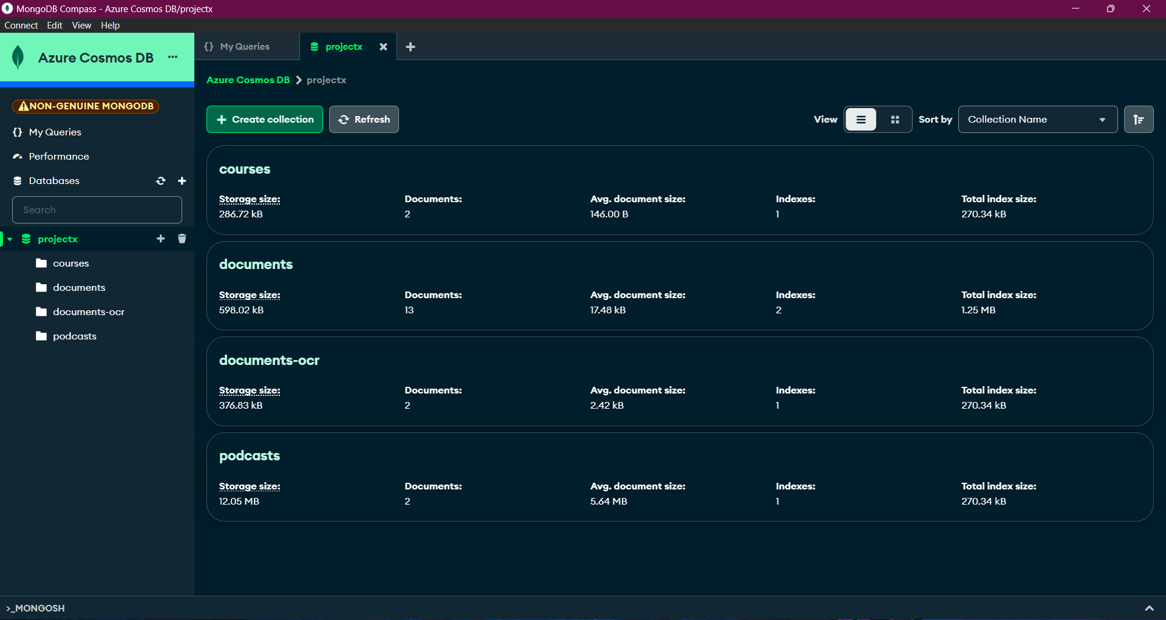
Task: Toggle sort direction button
Action: pyautogui.click(x=1139, y=120)
